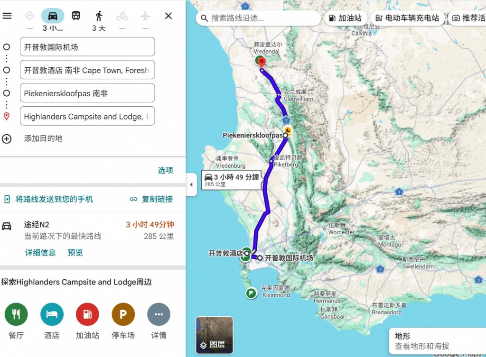486x357 pixels.
Task: Click 将路线发送到您的手机
Action: pyautogui.click(x=48, y=199)
